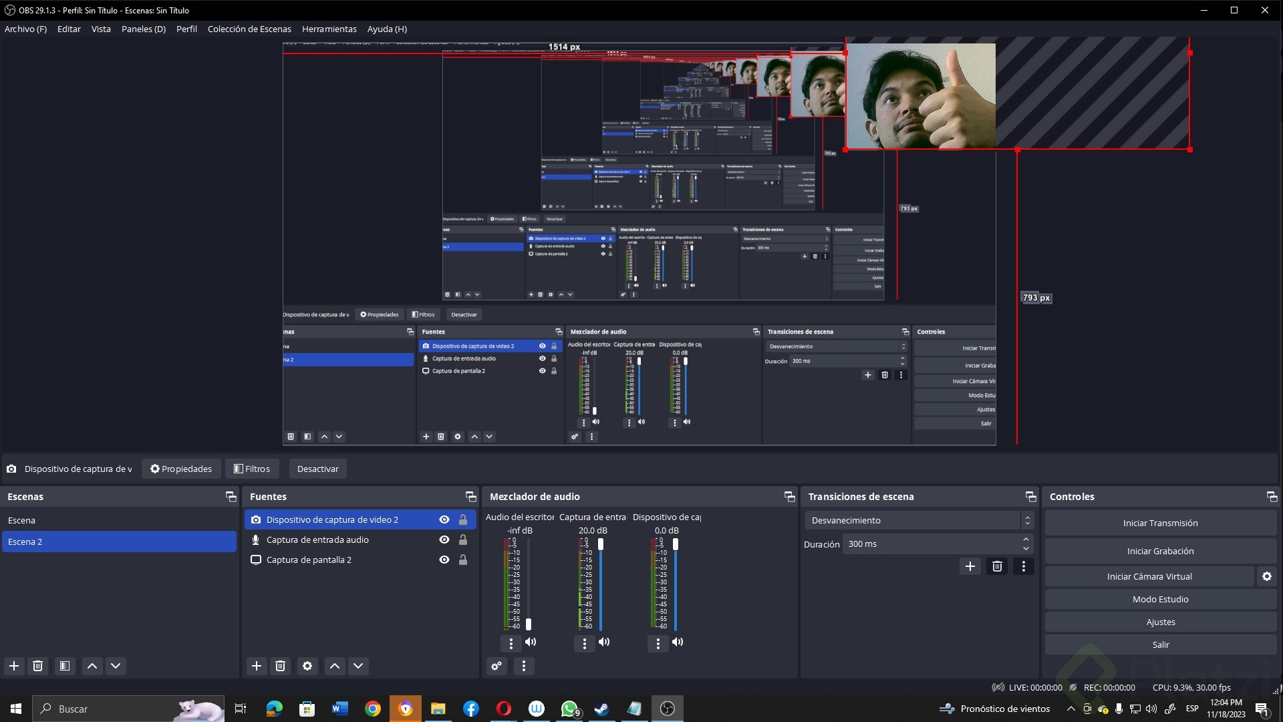
Task: Mute Audio del escritorio speaker icon
Action: [531, 642]
